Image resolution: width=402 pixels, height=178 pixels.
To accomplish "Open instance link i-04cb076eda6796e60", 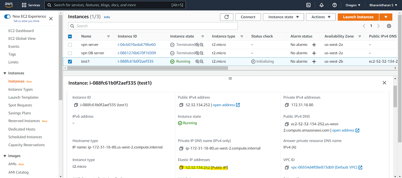I will (137, 45).
